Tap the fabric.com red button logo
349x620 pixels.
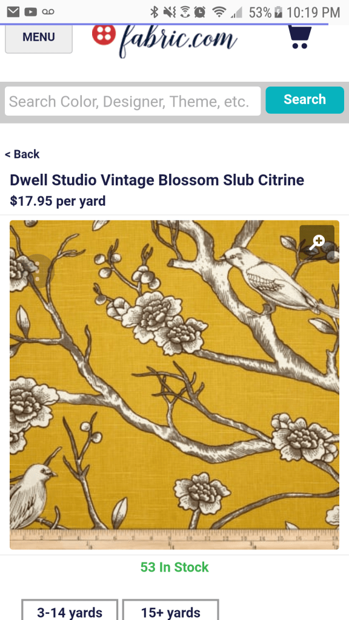point(104,34)
